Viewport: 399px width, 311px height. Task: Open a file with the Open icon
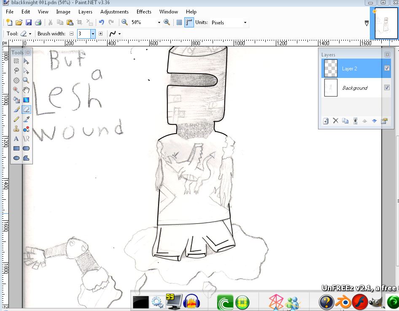tap(19, 22)
